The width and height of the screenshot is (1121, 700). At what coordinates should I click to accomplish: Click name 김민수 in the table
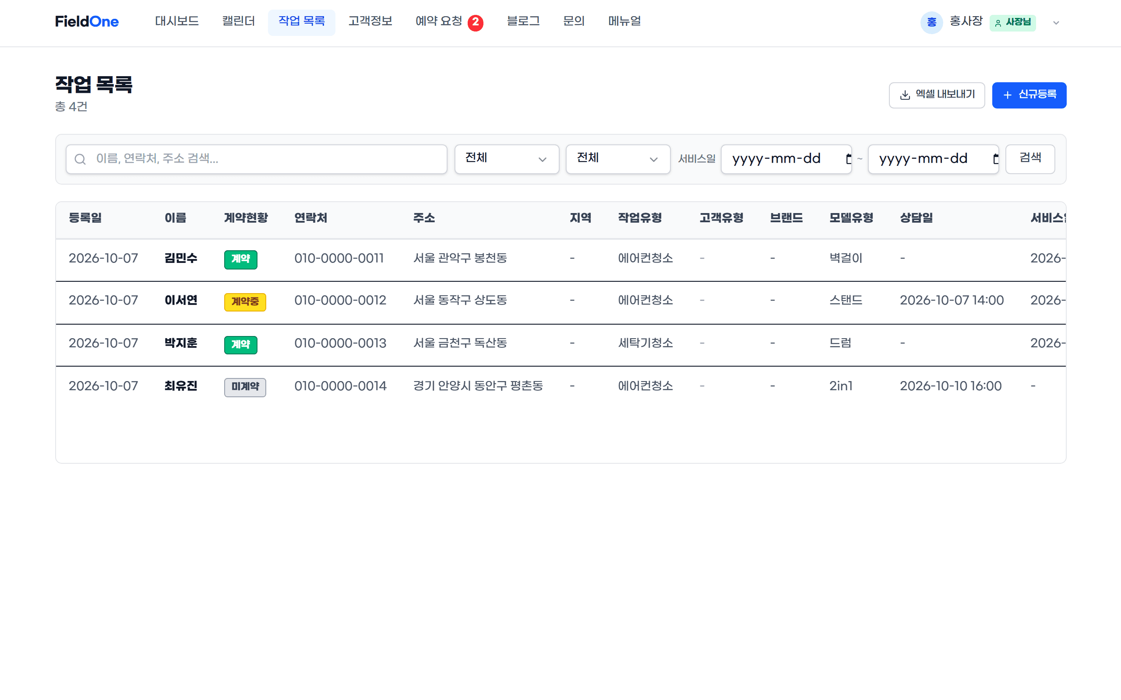pyautogui.click(x=181, y=258)
